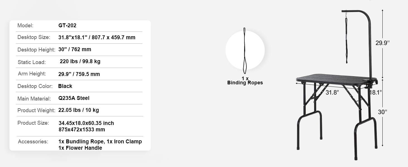Select the Black desktop color value
Viewport: 408px width, 167px height.
65,86
